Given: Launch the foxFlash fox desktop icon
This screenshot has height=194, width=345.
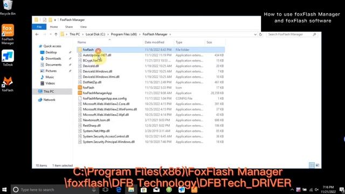Looking at the screenshot, I should click(x=8, y=84).
